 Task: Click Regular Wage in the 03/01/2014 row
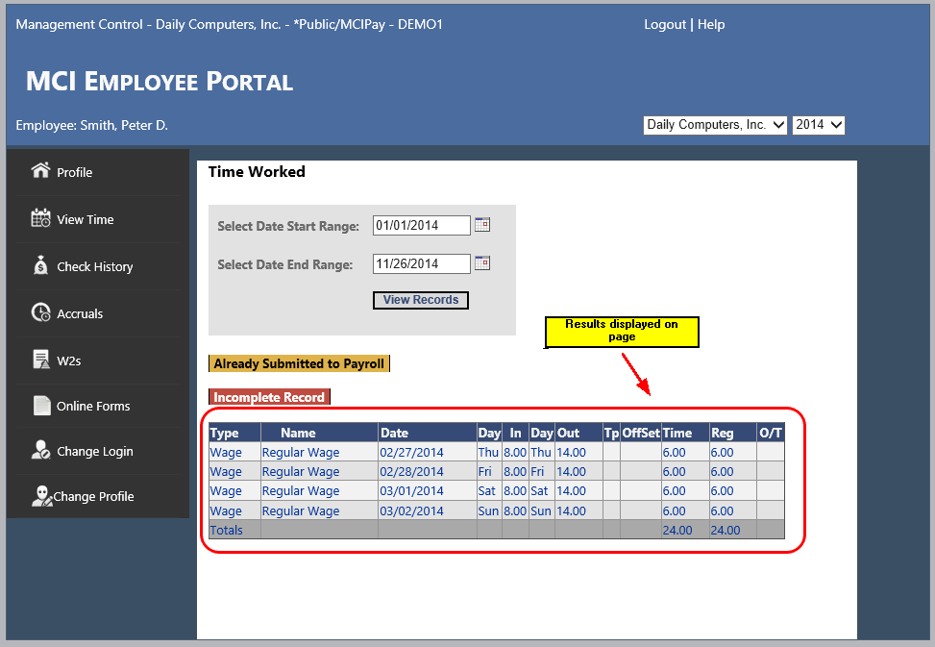(x=301, y=491)
